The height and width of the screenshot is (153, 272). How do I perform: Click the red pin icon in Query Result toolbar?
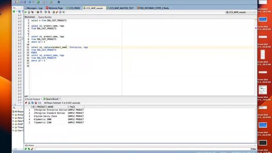pos(26,103)
